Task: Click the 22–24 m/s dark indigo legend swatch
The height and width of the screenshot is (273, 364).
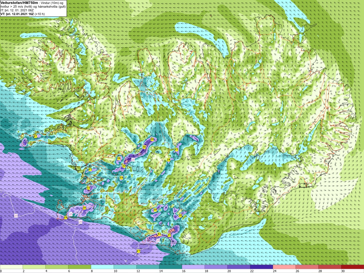Action: point(262,267)
